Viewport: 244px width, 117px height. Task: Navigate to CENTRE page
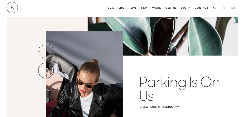171,8
